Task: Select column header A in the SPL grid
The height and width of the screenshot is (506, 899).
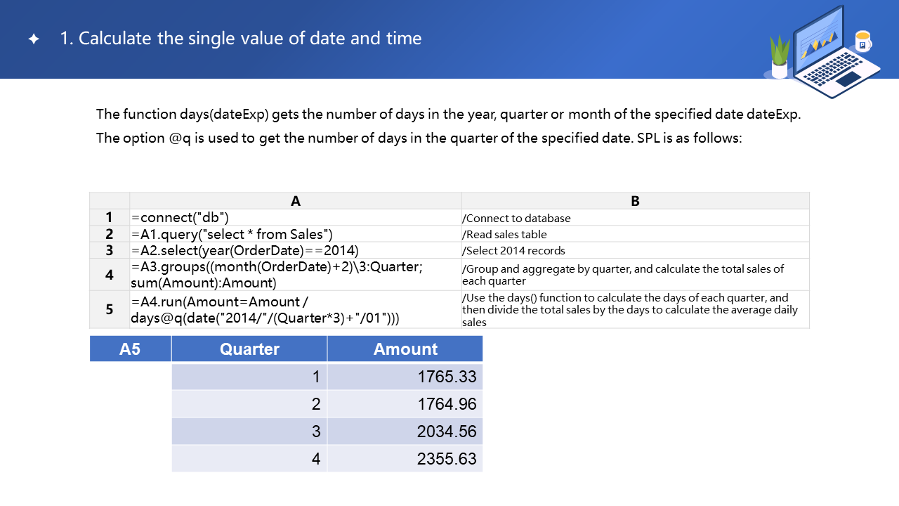Action: (x=295, y=201)
